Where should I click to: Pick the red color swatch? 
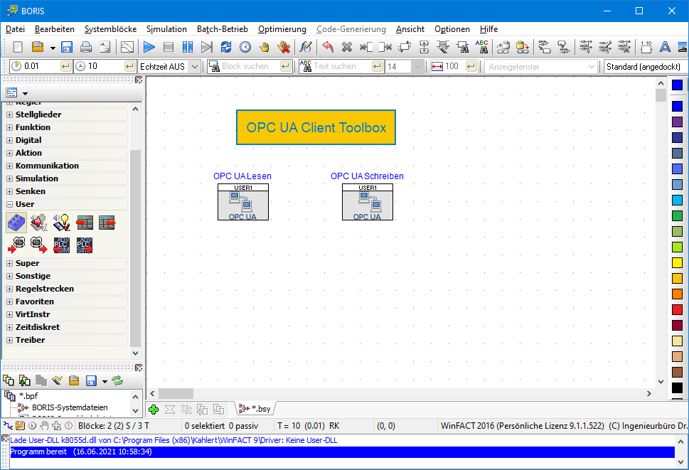click(x=677, y=310)
